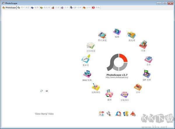
Task: Minimize the PhotoScape window
Action: point(159,3)
